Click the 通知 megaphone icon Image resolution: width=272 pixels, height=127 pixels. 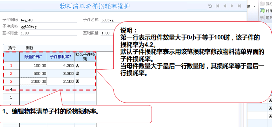point(262,17)
